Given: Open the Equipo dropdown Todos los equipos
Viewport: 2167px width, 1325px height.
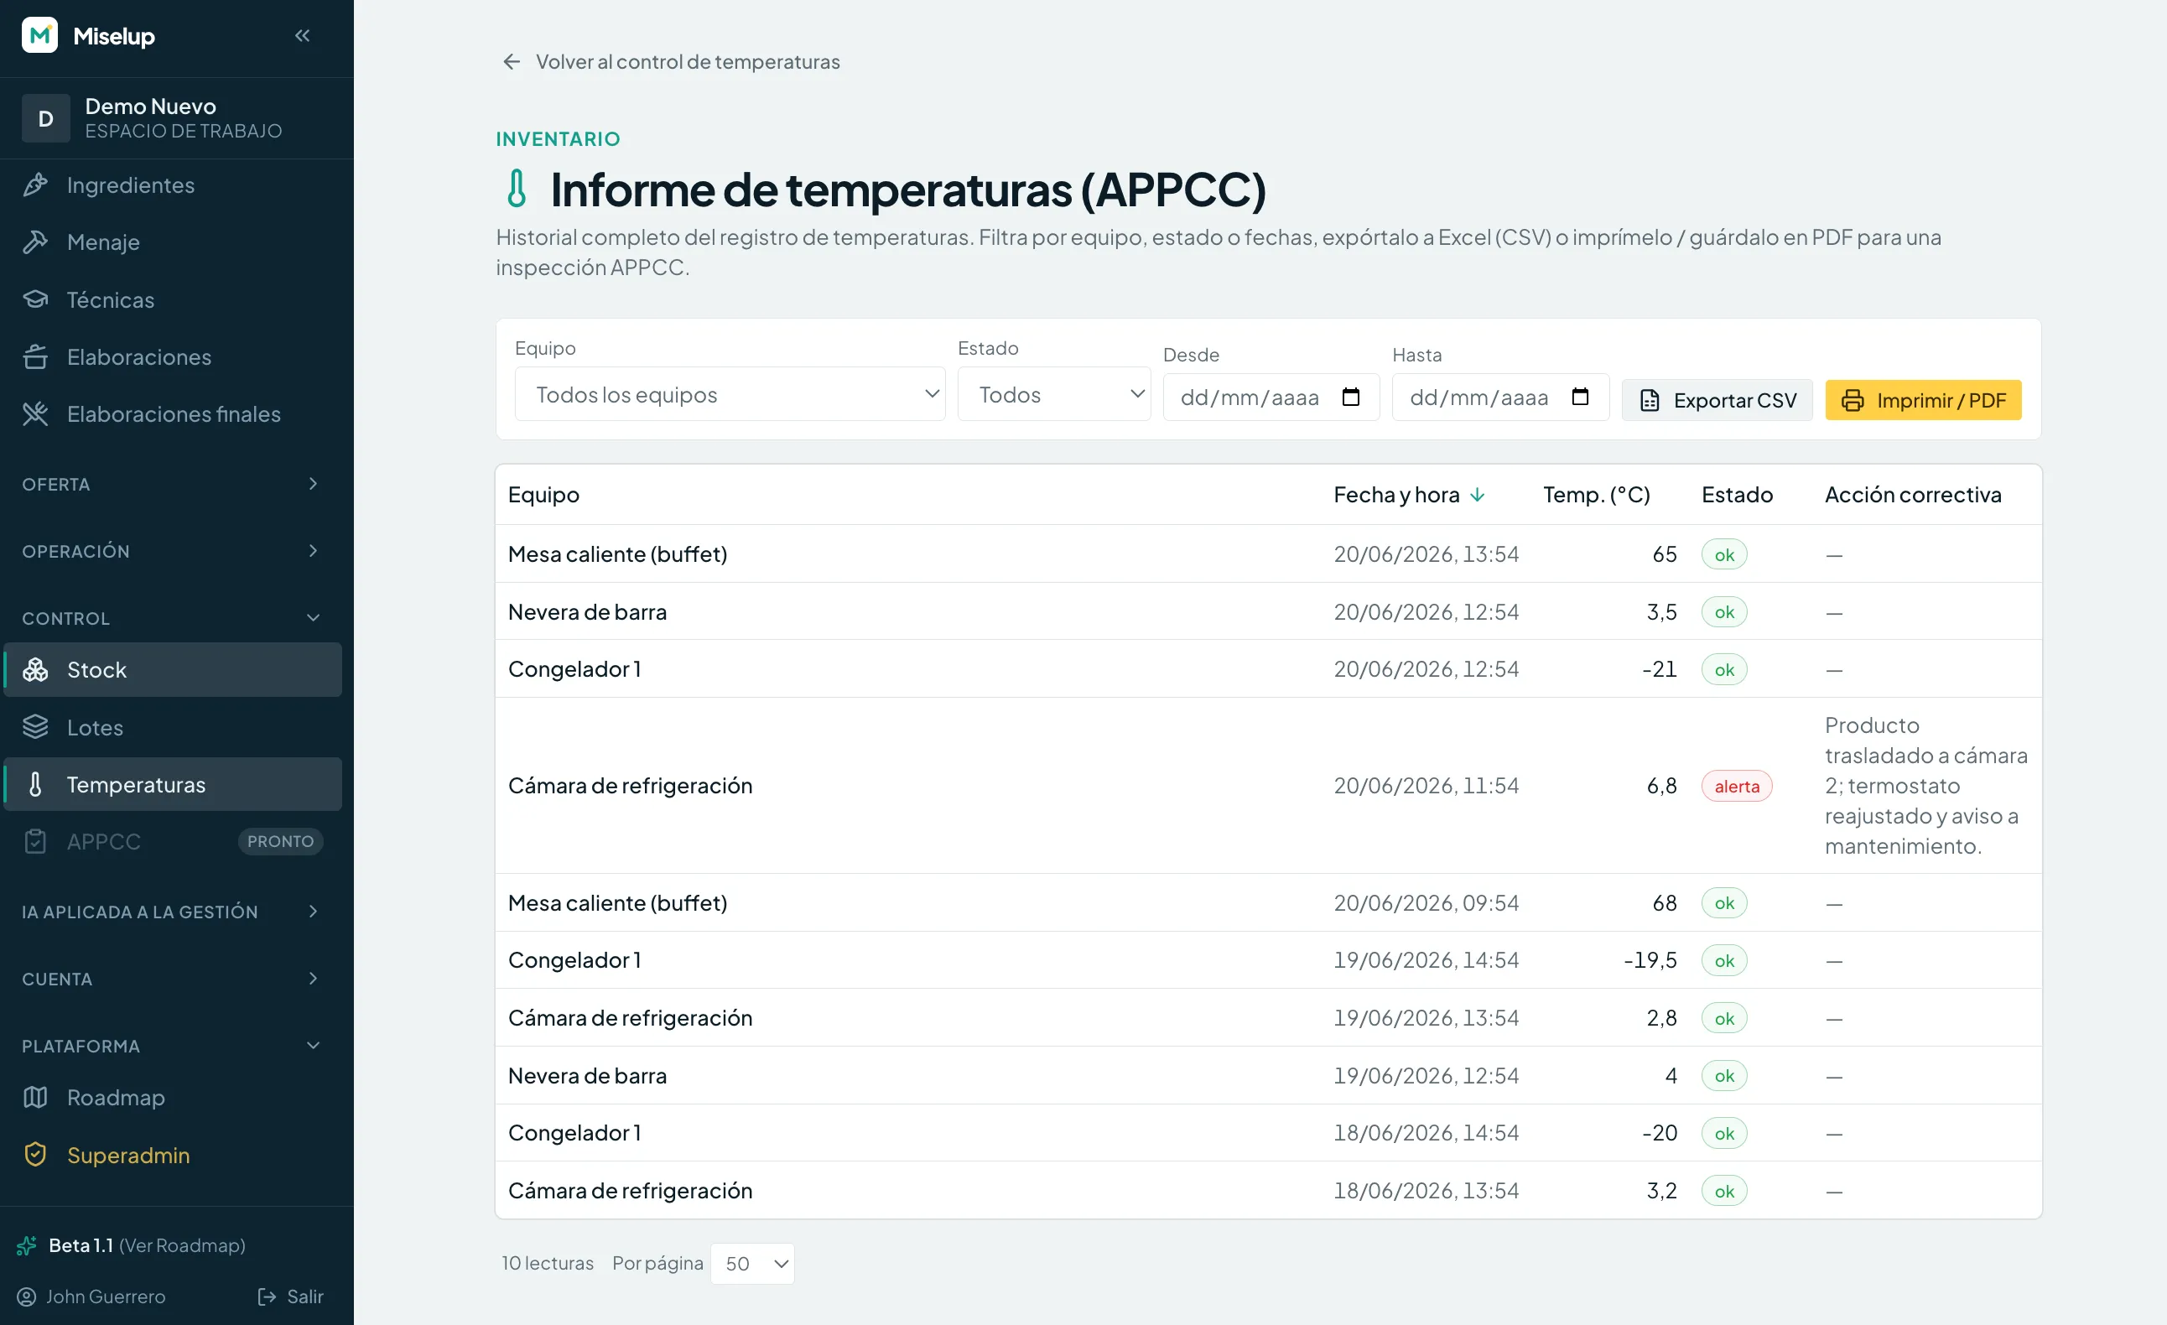Looking at the screenshot, I should tap(730, 394).
